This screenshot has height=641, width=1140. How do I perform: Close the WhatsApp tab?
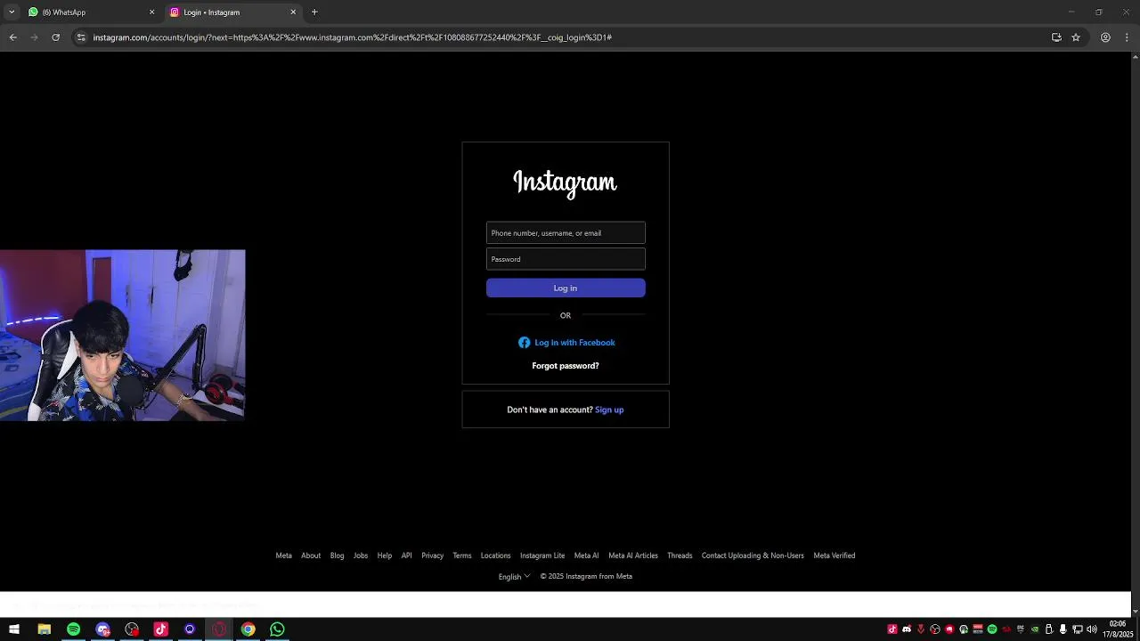point(151,12)
